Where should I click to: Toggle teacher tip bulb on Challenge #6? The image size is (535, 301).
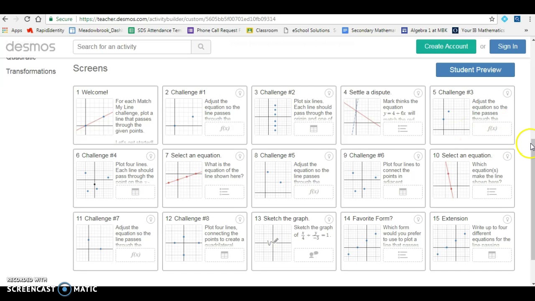pyautogui.click(x=418, y=156)
